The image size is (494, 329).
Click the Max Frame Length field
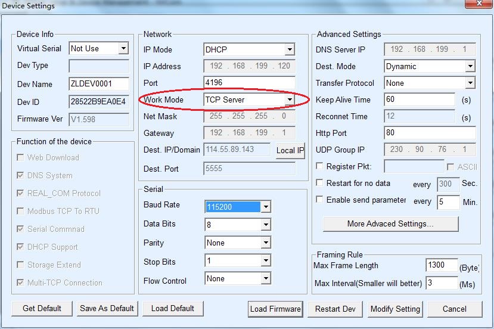click(441, 265)
